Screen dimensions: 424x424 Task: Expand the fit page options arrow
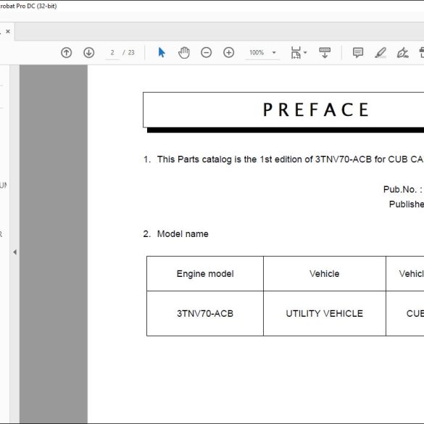point(305,52)
